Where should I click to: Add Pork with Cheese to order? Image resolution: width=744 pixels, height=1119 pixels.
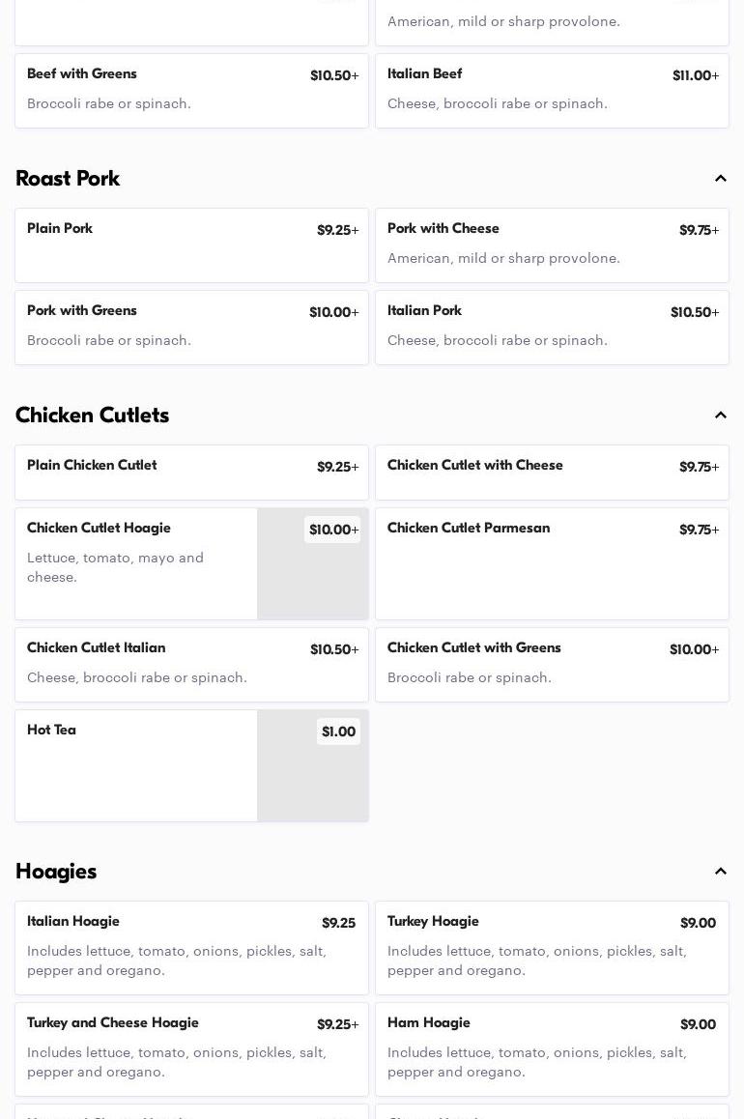click(552, 245)
